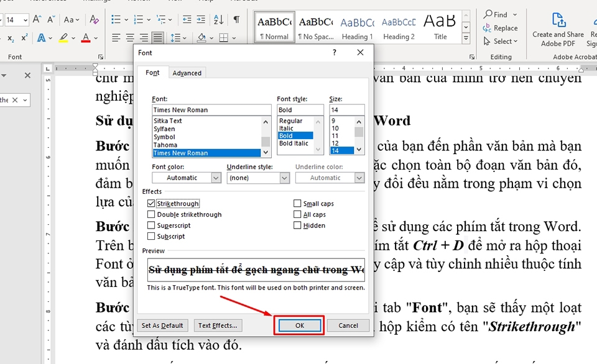Click the Sort A-Z icon
The width and height of the screenshot is (597, 364).
pyautogui.click(x=218, y=19)
